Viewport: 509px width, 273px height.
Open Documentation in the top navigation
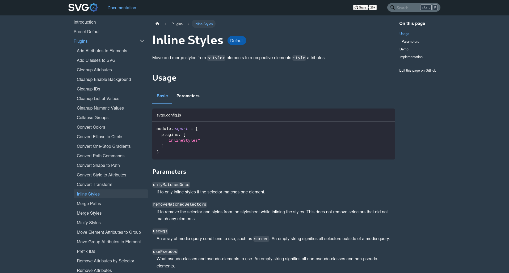(x=122, y=8)
